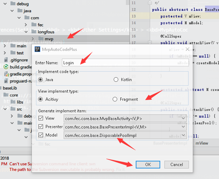This screenshot has height=179, width=219.
Task: Click the gradle.properties file icon
Action: (6, 74)
